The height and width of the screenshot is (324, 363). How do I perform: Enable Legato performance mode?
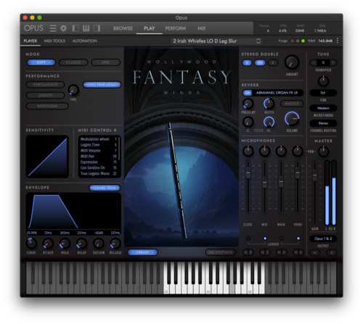[x=45, y=95]
